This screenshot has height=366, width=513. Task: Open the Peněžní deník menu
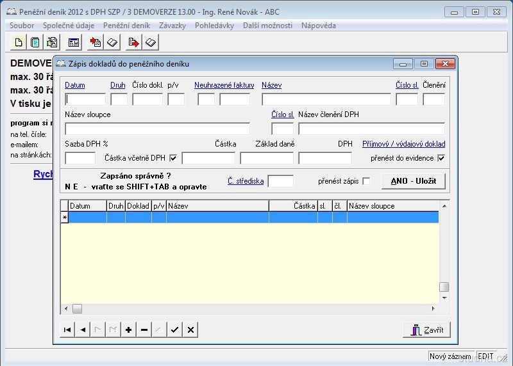click(126, 26)
